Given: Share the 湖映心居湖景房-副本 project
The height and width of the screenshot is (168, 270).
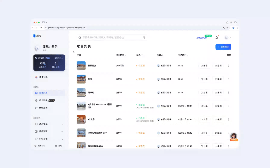Looking at the screenshot, I should [x=204, y=133].
